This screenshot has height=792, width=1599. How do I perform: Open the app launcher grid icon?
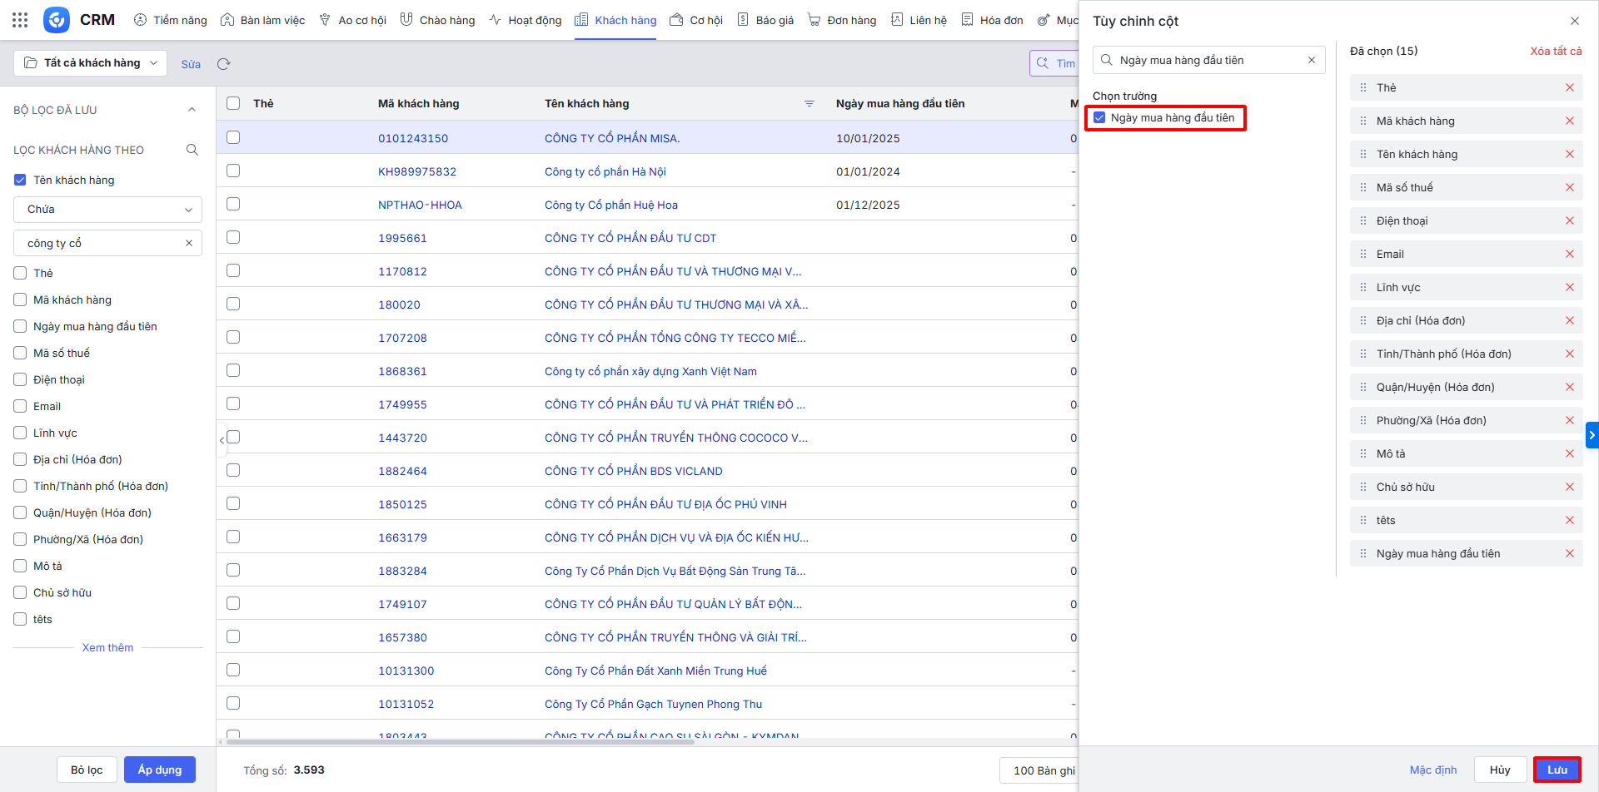click(x=20, y=20)
